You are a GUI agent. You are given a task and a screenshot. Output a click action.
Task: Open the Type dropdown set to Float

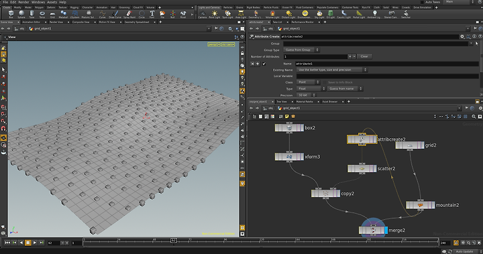click(311, 88)
